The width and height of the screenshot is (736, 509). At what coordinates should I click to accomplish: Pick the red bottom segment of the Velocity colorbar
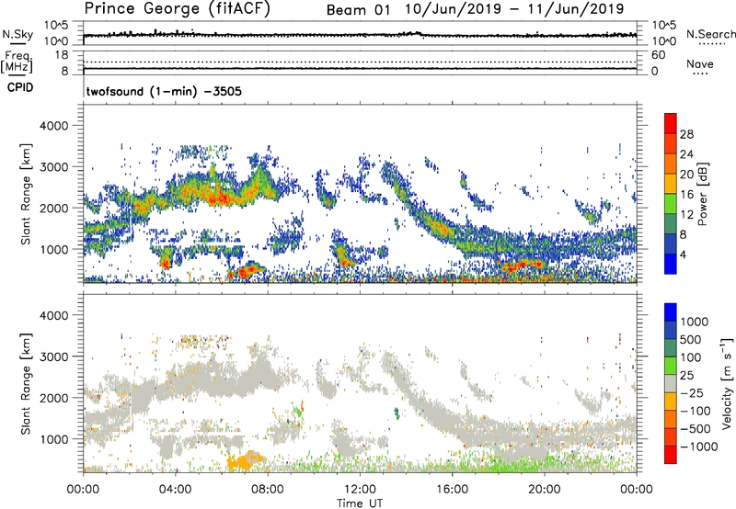click(671, 455)
